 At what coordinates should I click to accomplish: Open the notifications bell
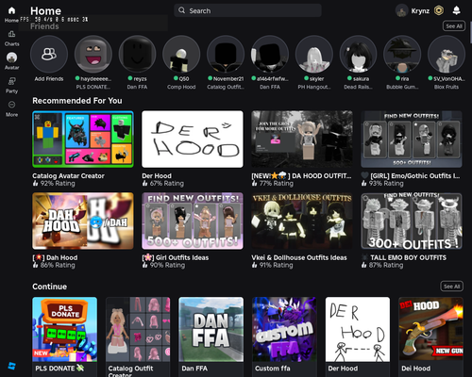tap(456, 10)
